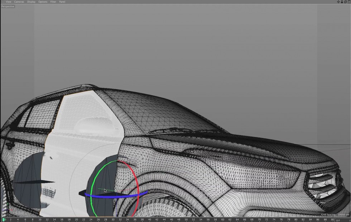Open the Filter dropdown menu
Screen dimensions: 351x222
click(x=53, y=2)
